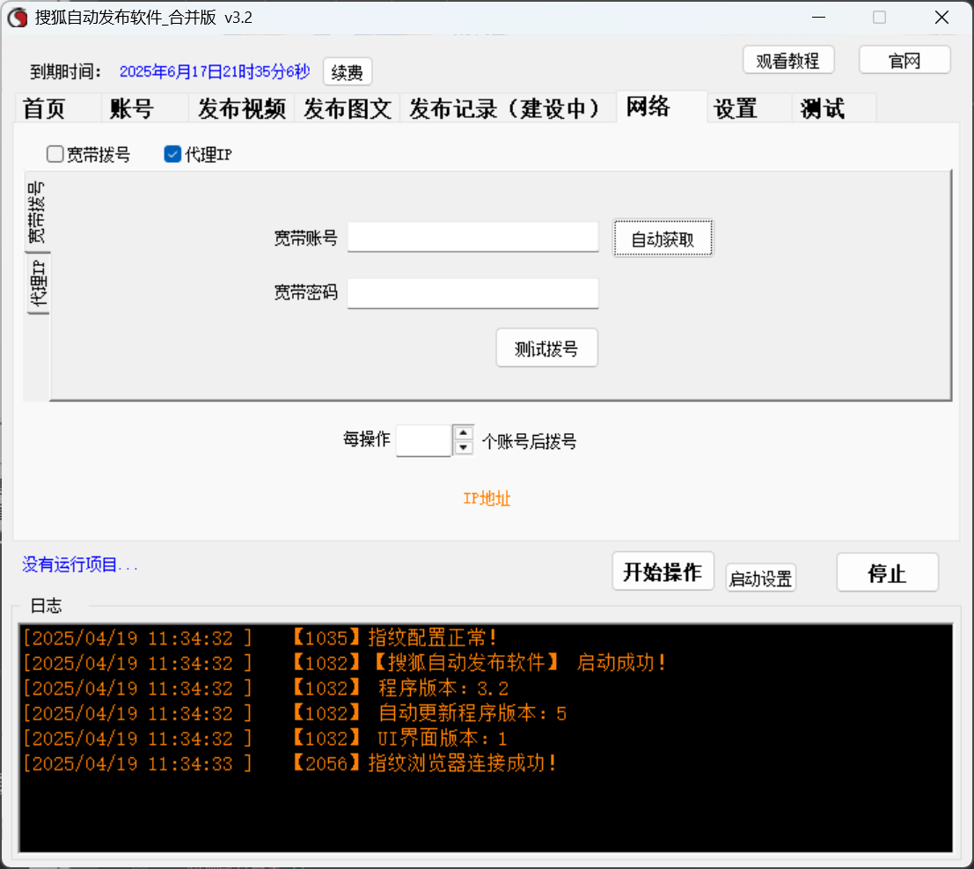Click the orange IP地址 label
This screenshot has width=974, height=869.
point(487,498)
